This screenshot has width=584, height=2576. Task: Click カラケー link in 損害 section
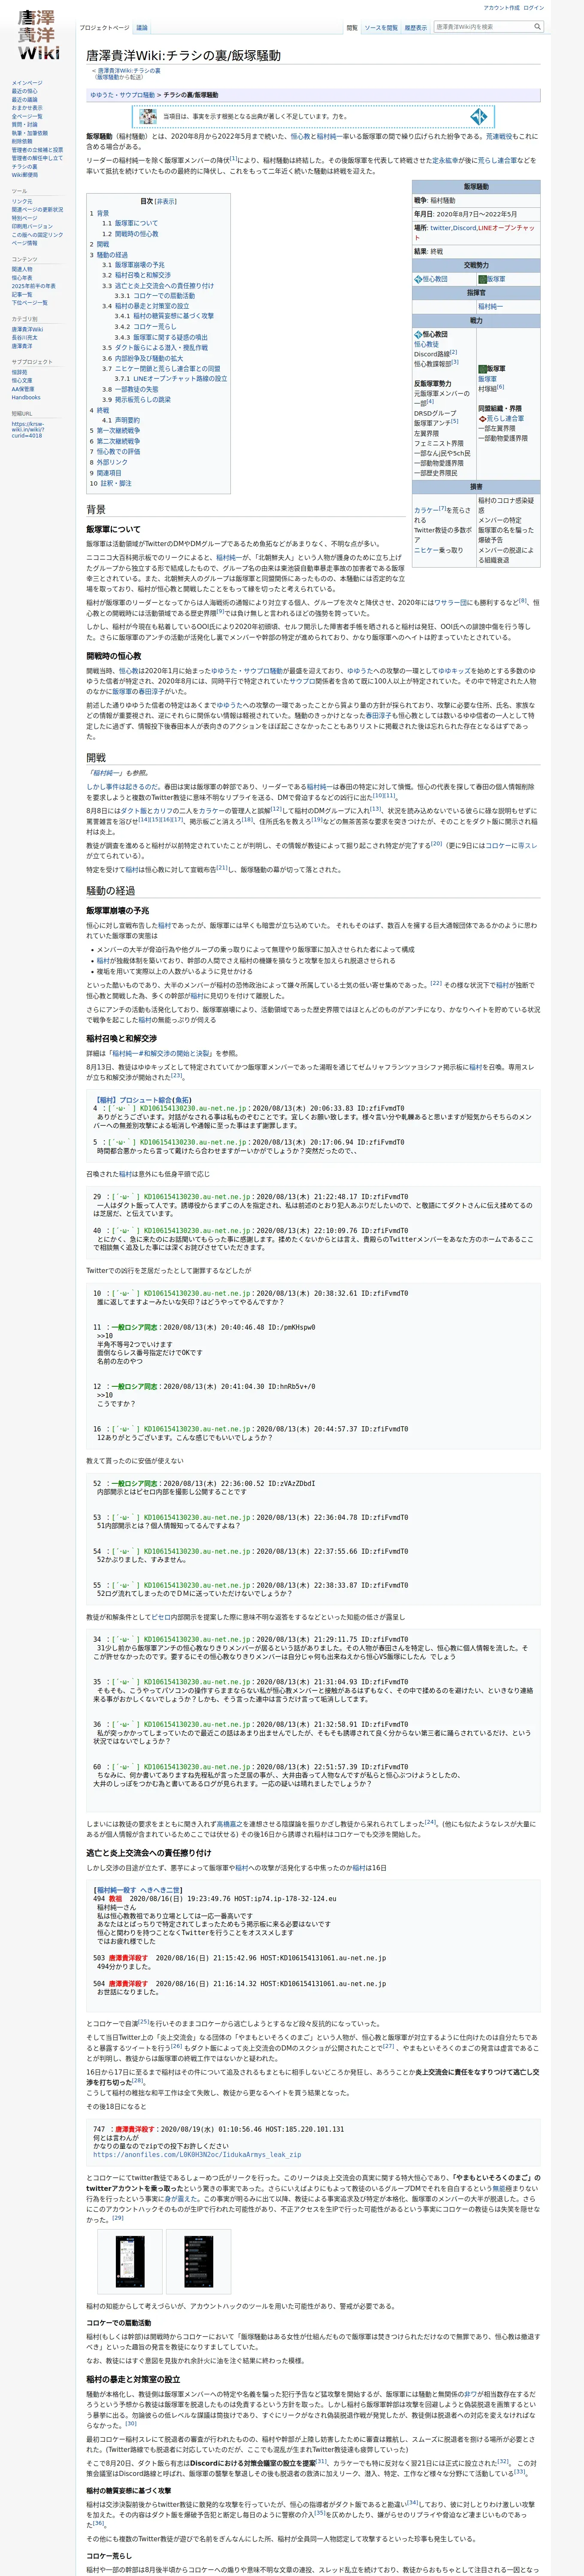click(x=426, y=510)
